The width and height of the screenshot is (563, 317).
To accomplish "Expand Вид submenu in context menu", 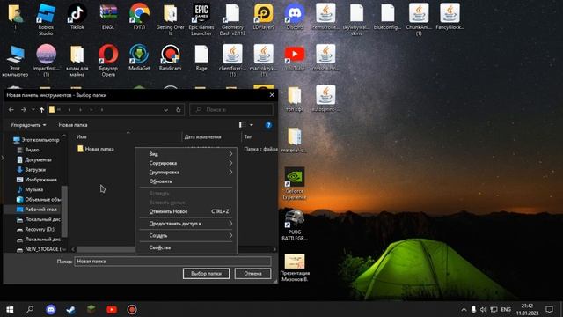I will tap(186, 154).
